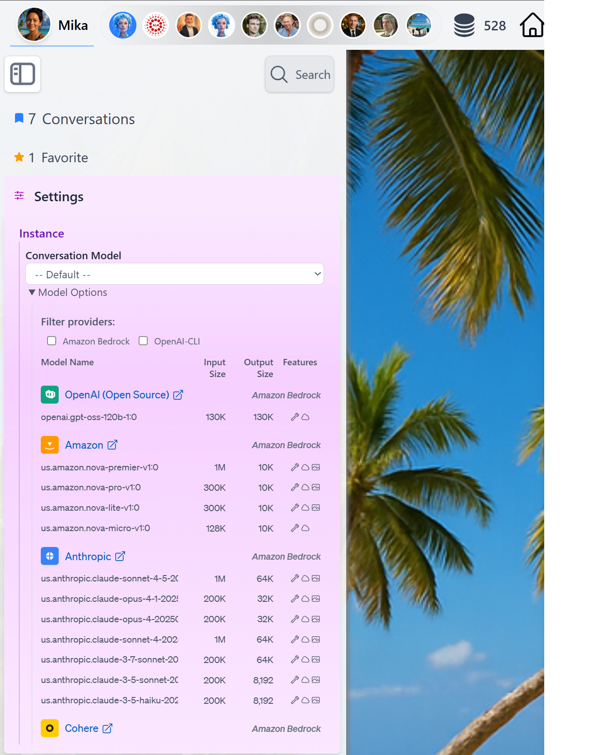
Task: Click the Instance section heading
Action: tap(42, 233)
